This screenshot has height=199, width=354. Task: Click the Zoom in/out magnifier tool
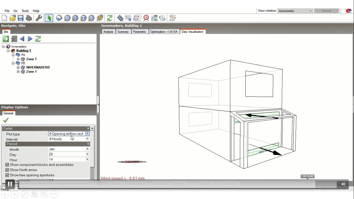67,18
